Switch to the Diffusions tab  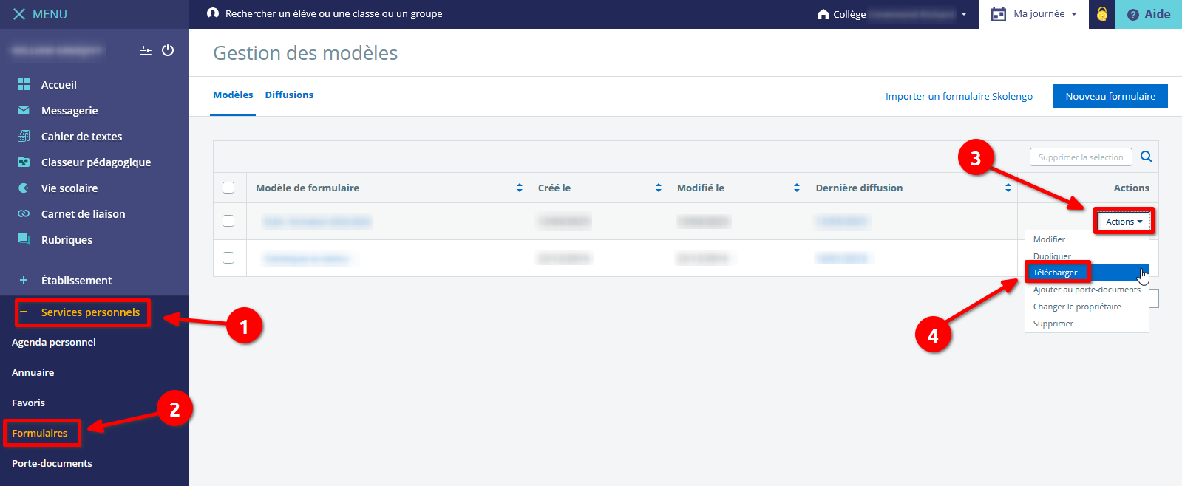289,95
